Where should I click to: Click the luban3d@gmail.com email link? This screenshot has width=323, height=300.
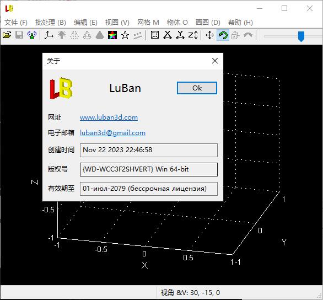(112, 133)
